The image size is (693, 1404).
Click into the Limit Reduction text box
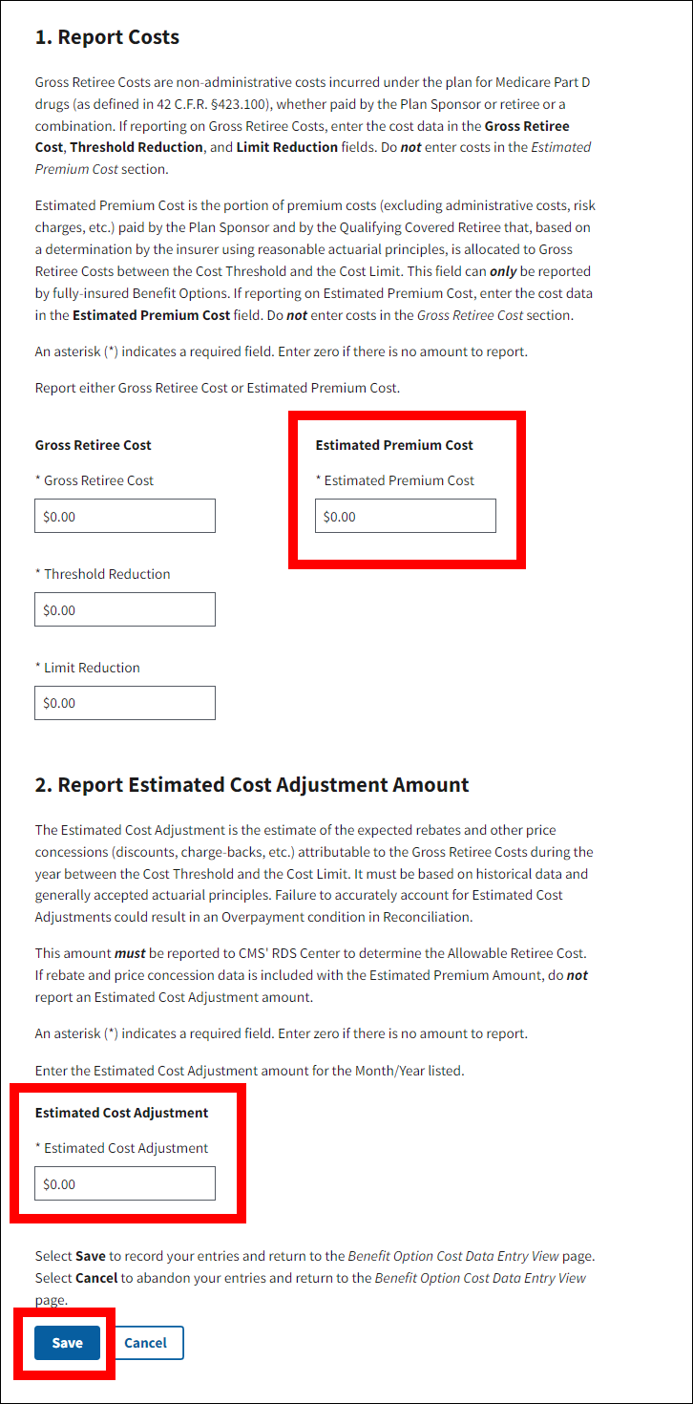pyautogui.click(x=124, y=703)
